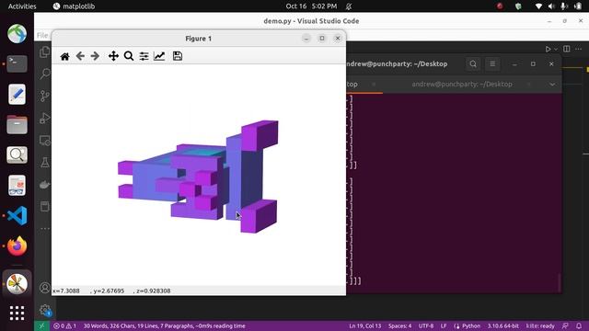Open the VS Code Testing flask view
The height and width of the screenshot is (331, 589).
pos(45,163)
